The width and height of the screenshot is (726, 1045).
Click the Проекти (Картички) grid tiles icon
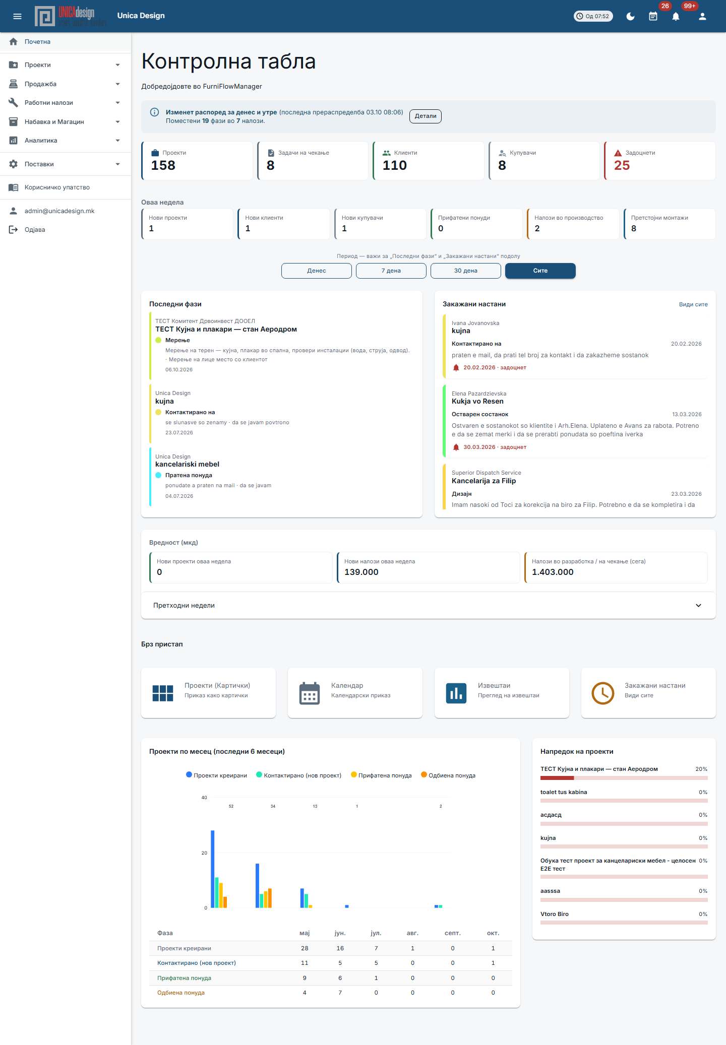point(163,693)
